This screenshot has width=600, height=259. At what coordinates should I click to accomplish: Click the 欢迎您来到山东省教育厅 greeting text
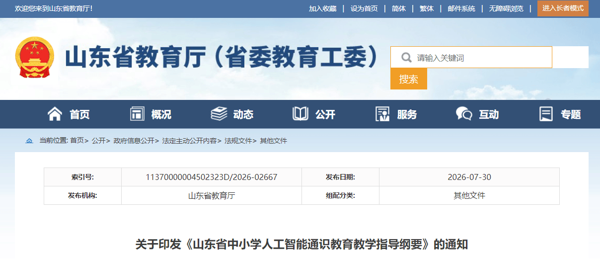(54, 8)
